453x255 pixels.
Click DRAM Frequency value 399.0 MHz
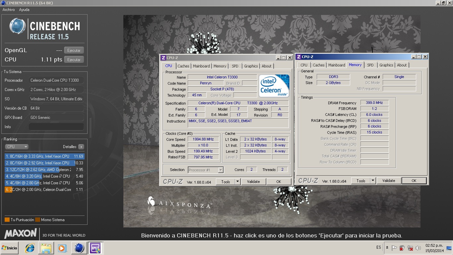click(374, 103)
